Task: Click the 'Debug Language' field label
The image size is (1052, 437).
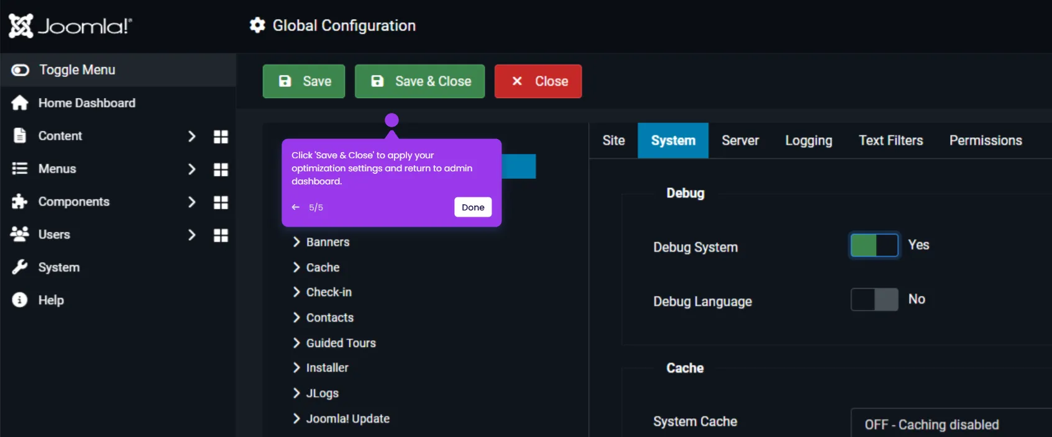Action: 703,302
